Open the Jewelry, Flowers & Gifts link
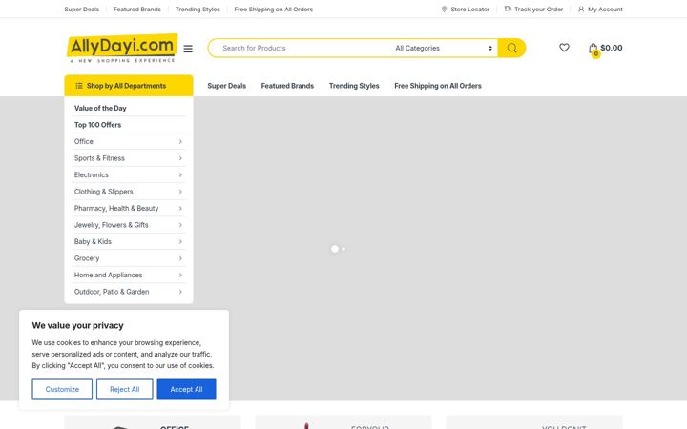The width and height of the screenshot is (687, 429). point(112,225)
